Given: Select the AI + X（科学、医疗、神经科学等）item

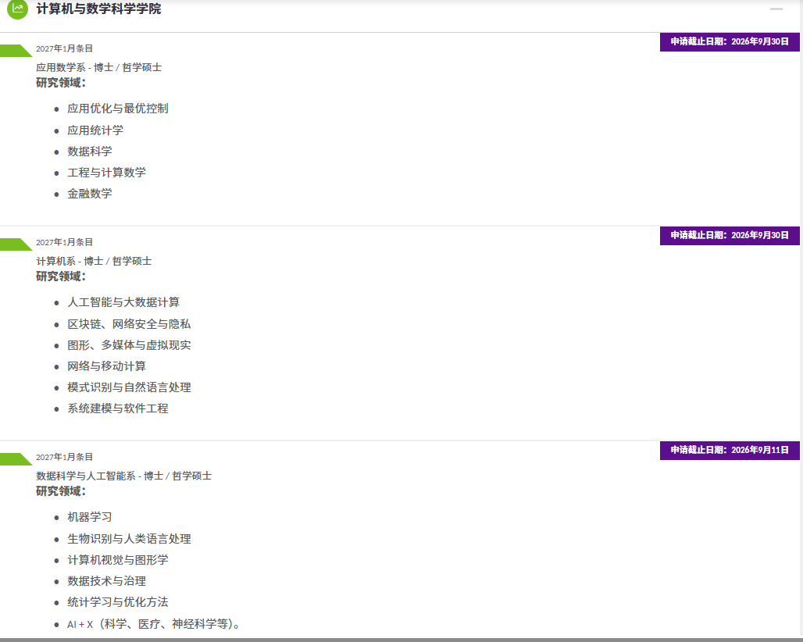Looking at the screenshot, I should click(x=154, y=623).
